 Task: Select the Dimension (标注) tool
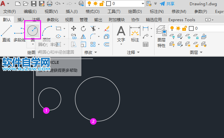tap(135, 34)
